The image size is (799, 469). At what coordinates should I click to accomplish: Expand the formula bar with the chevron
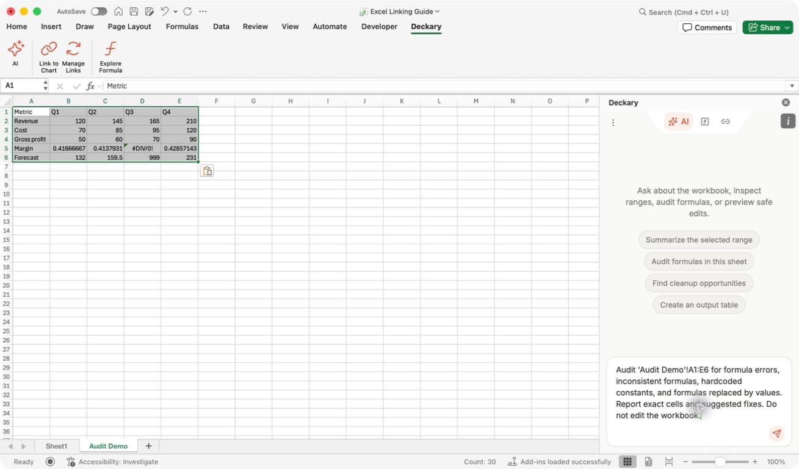[x=792, y=86]
